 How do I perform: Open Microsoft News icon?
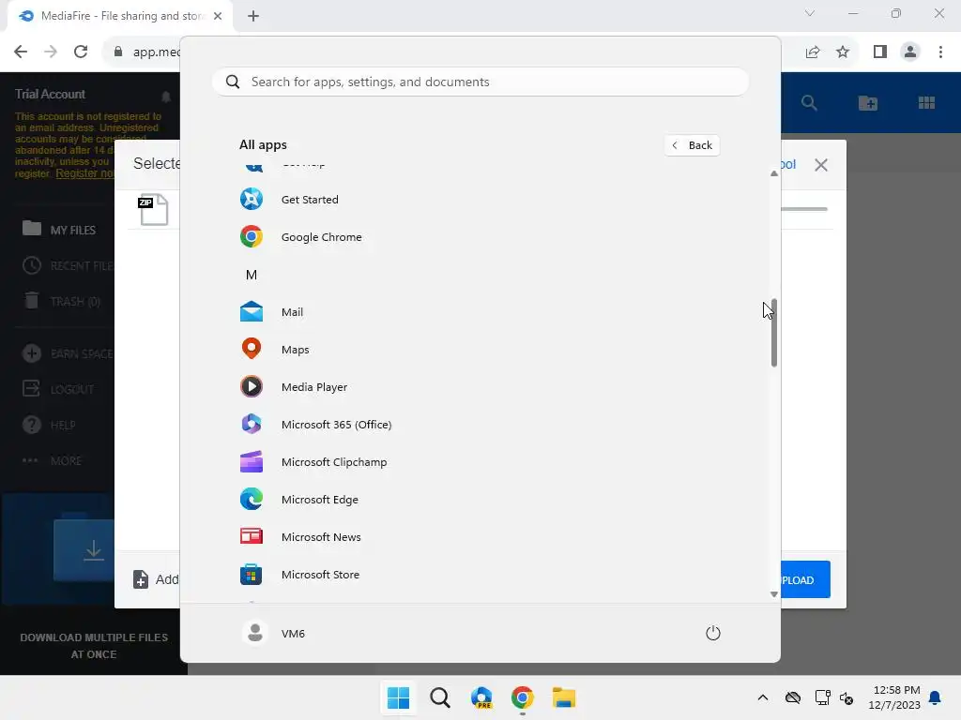(252, 537)
